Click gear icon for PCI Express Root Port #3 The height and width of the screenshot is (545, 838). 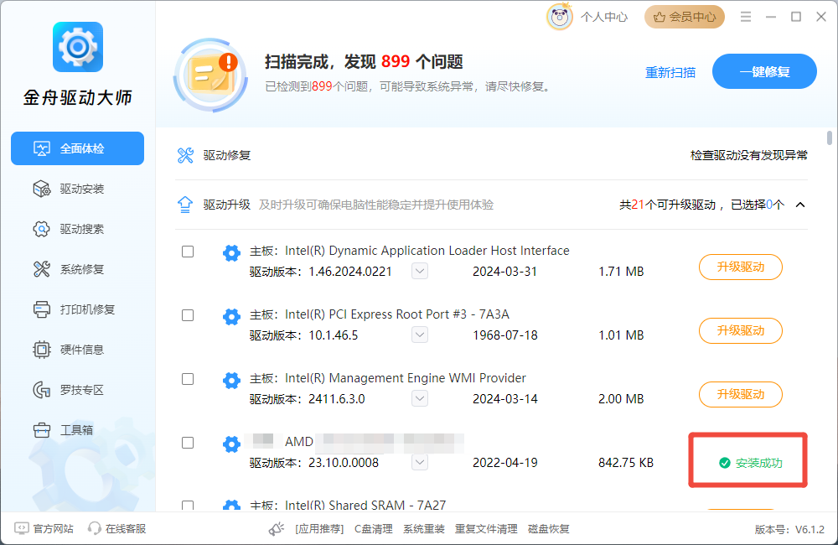pos(231,317)
